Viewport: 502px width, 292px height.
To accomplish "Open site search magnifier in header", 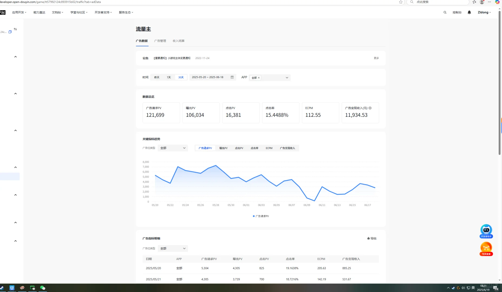I will tap(445, 12).
